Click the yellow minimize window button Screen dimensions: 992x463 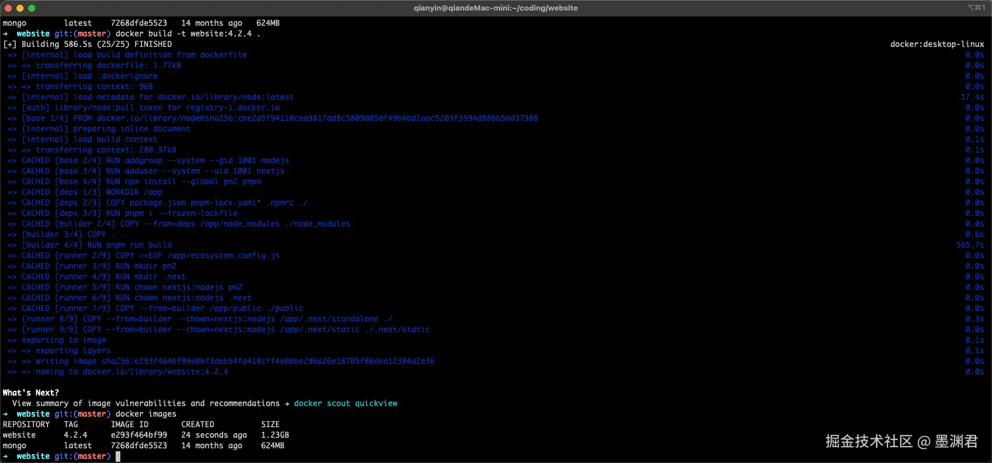[20, 8]
